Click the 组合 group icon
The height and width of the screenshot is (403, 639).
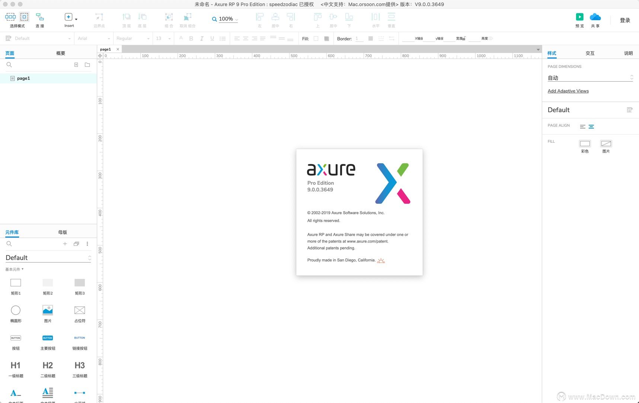point(169,17)
